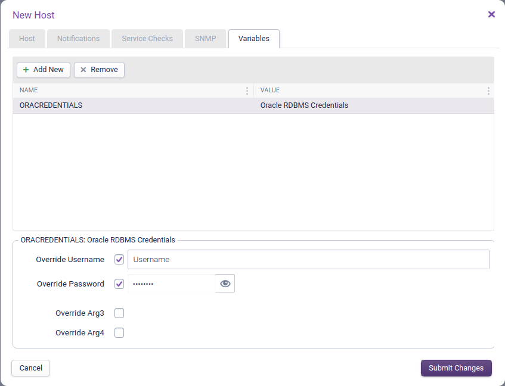The image size is (505, 386).
Task: Select the Variables tab
Action: pyautogui.click(x=254, y=39)
